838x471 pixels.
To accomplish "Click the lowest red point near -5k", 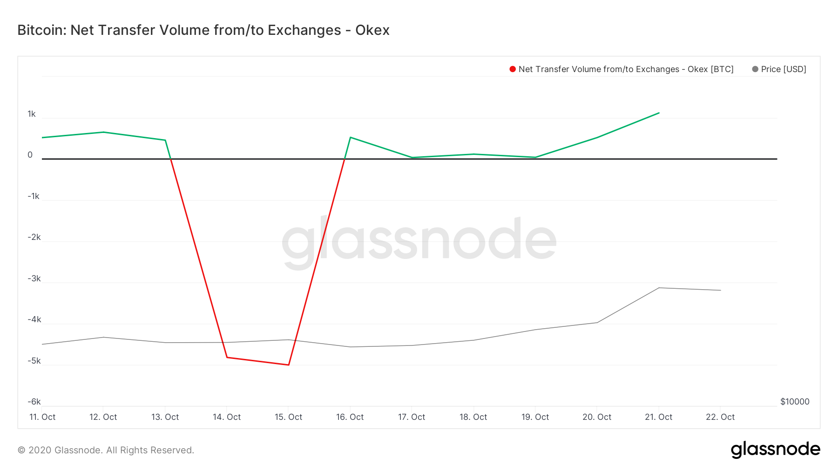I will click(289, 365).
